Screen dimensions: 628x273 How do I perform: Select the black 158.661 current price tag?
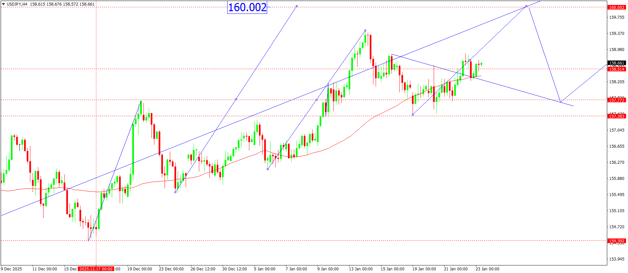616,63
